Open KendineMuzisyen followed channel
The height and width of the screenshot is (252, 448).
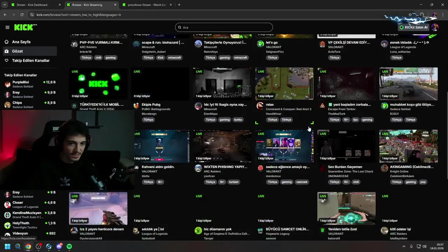click(30, 215)
